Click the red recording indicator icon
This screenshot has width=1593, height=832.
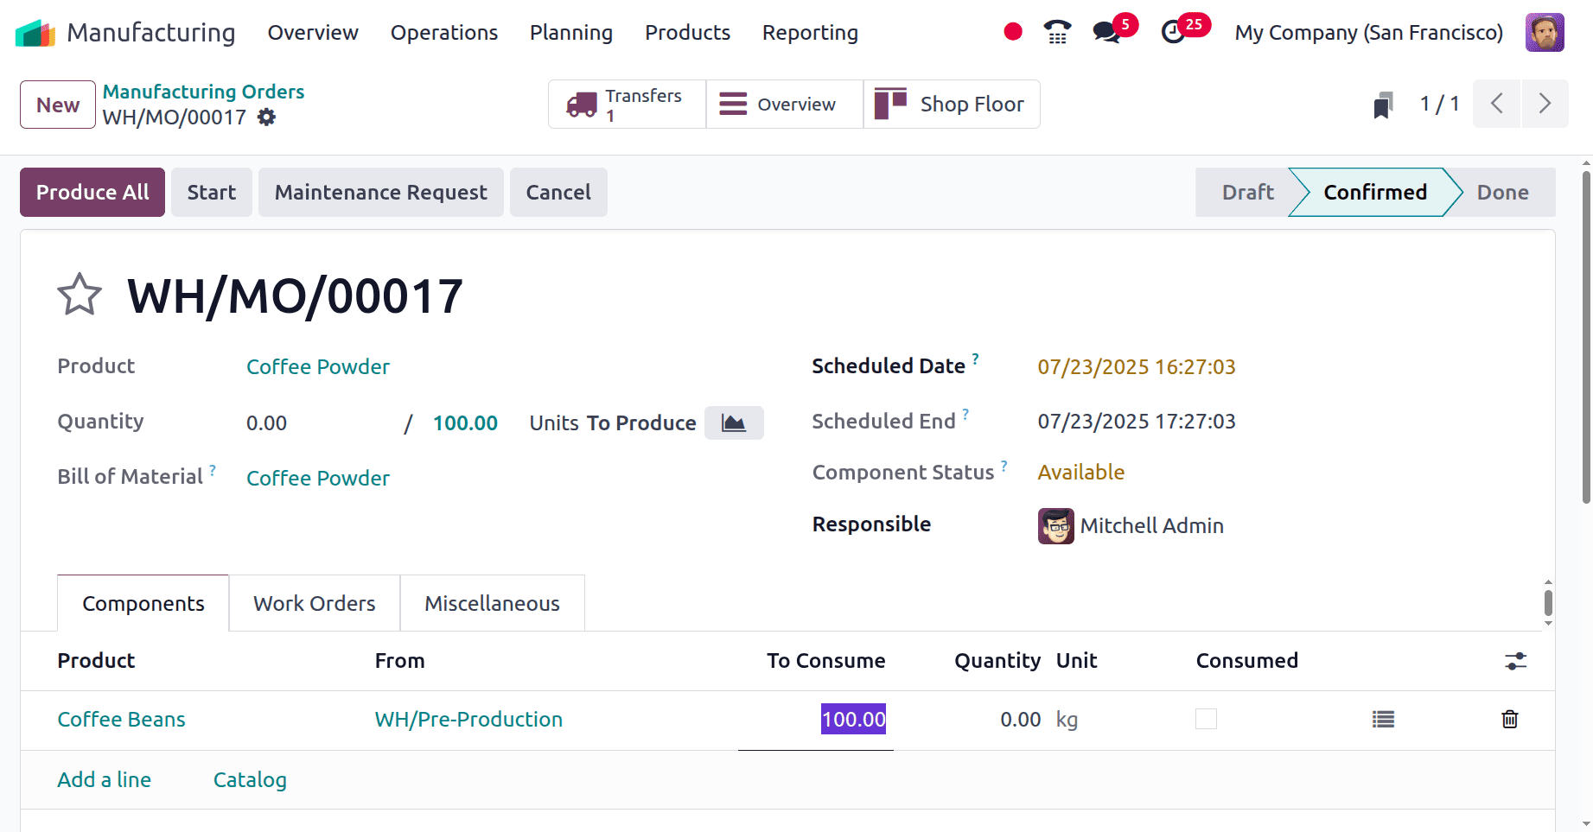[x=1013, y=32]
